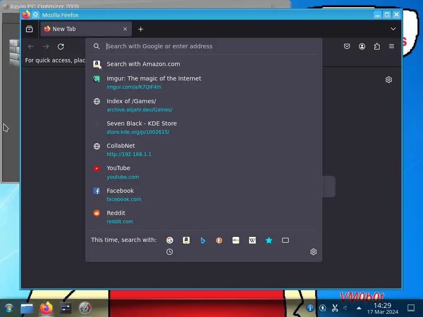This screenshot has width=423, height=317.
Task: Search bookmarks with star icon
Action: (269, 240)
